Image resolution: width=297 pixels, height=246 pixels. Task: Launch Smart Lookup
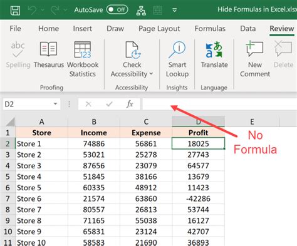(177, 59)
